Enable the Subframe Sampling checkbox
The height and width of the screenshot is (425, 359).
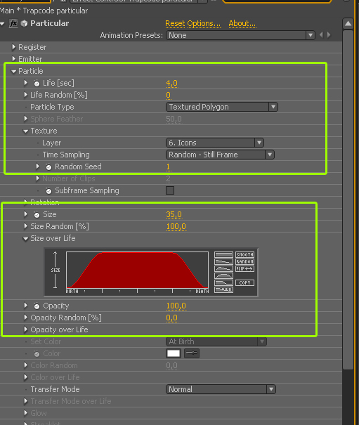pos(170,190)
